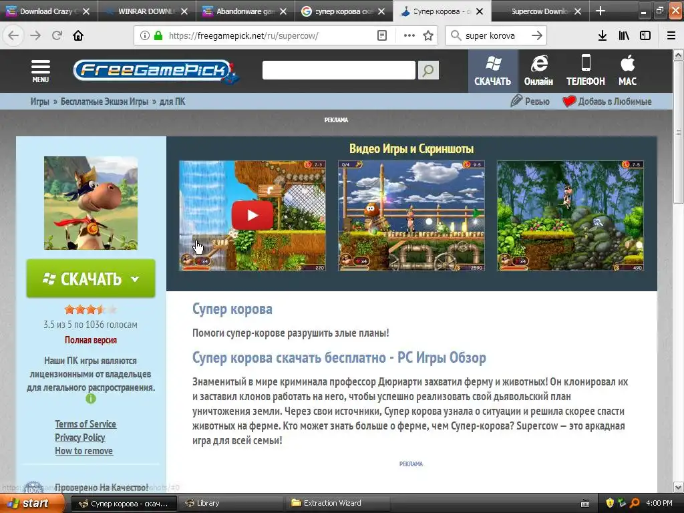Screen dimensions: 684x513
Task: Click the Супер корова heading
Action: (x=232, y=309)
